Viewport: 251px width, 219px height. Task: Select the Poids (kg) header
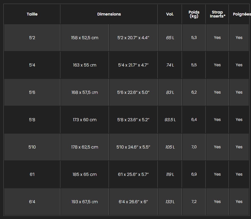pos(194,14)
